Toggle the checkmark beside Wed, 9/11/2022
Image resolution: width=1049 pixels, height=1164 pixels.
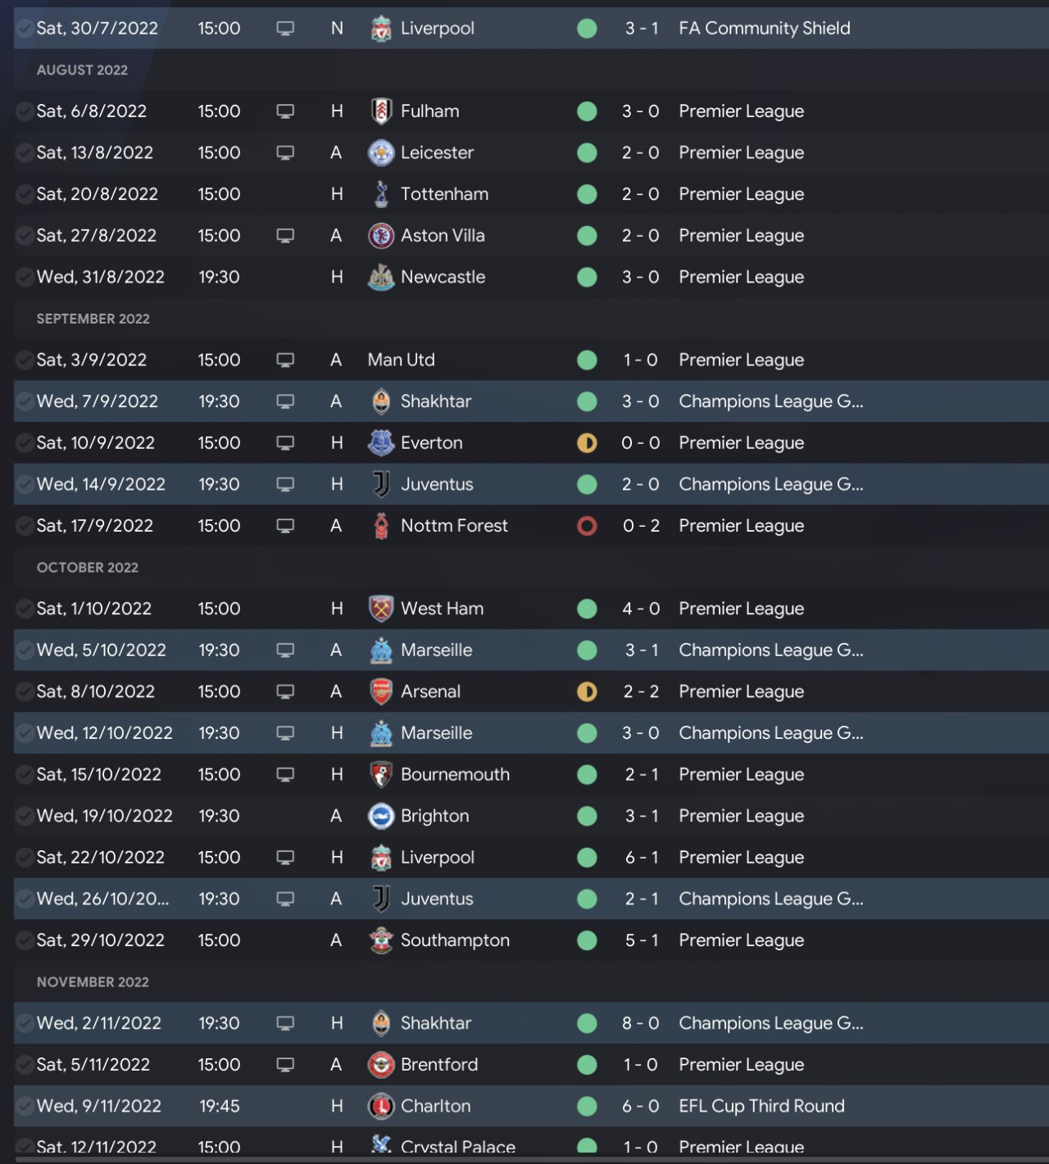pos(25,1106)
